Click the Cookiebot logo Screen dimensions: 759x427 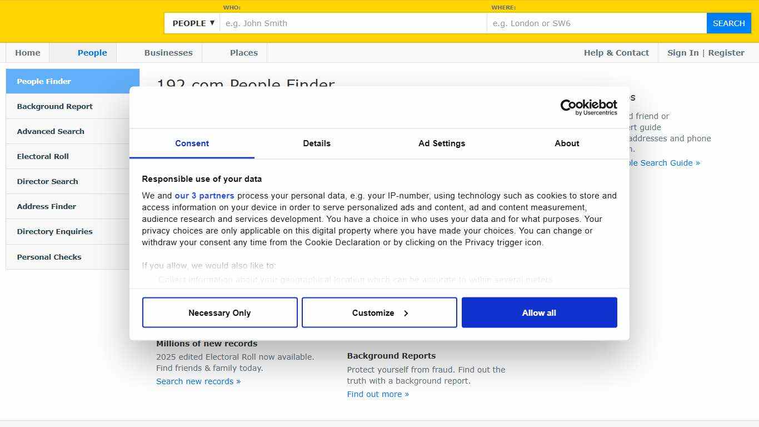(588, 107)
